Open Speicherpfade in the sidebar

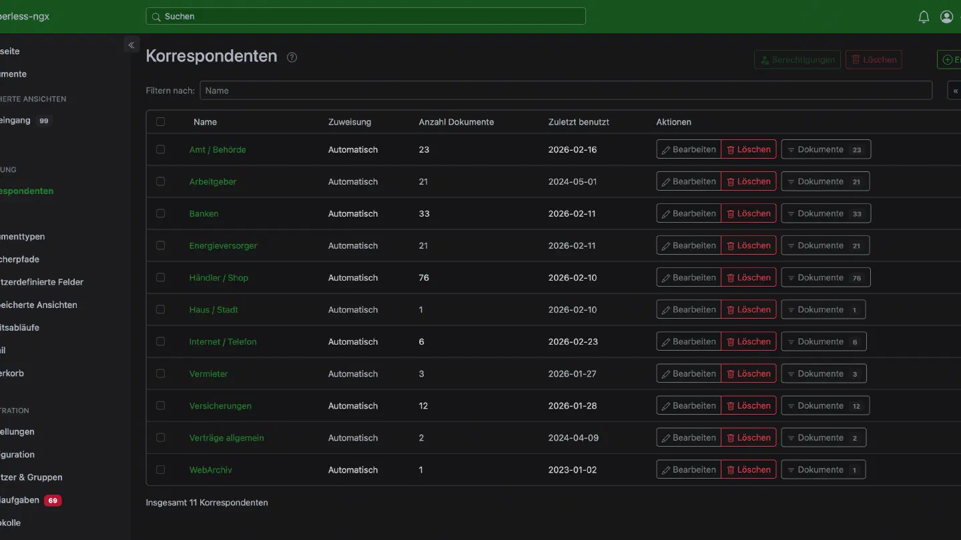19,259
